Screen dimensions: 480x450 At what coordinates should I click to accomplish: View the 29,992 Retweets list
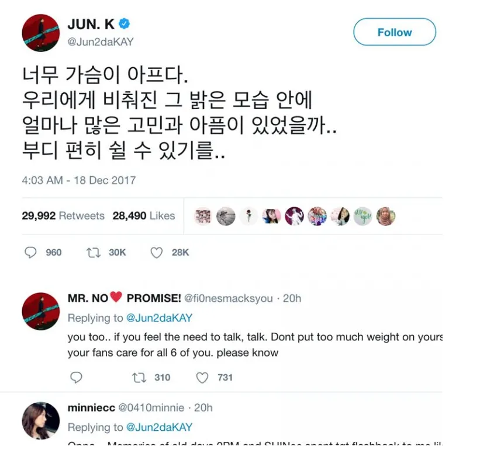point(63,216)
